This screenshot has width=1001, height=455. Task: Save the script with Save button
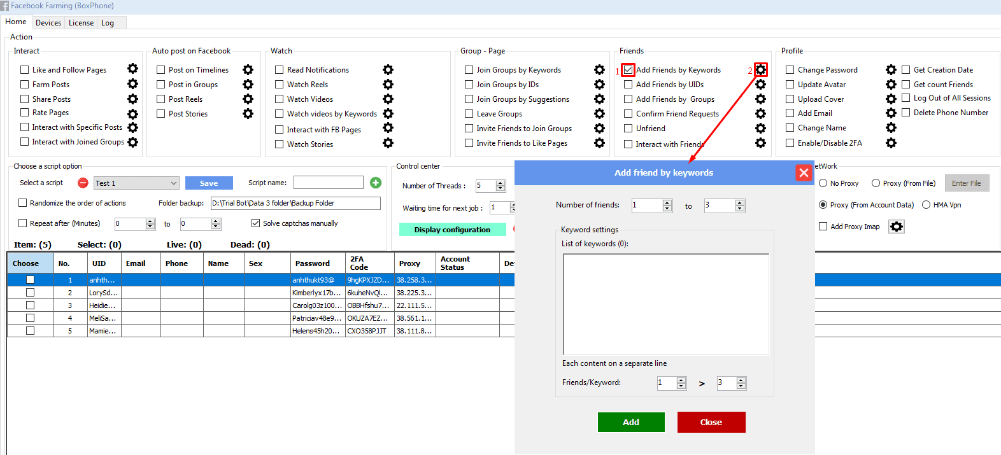(209, 183)
